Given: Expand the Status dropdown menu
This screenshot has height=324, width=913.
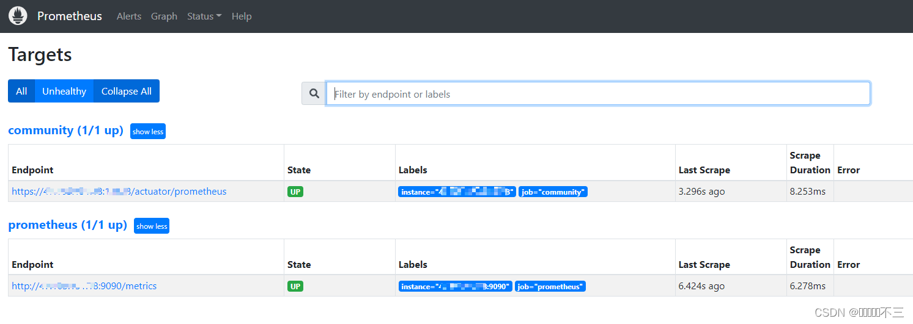Looking at the screenshot, I should point(204,16).
